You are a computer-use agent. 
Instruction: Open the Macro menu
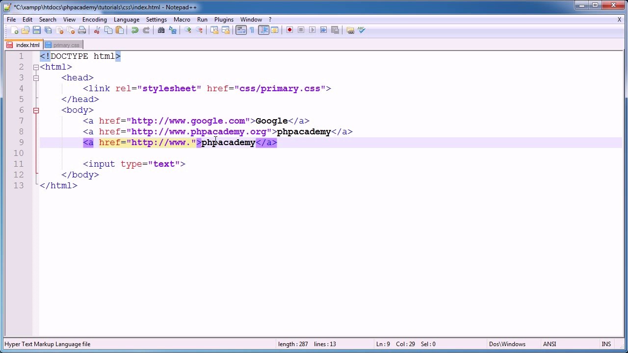[182, 20]
